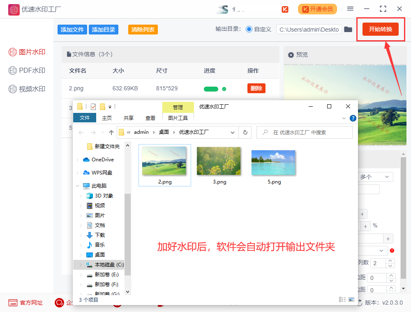Delete the 2.png row with 删除
The height and width of the screenshot is (312, 411).
256,88
